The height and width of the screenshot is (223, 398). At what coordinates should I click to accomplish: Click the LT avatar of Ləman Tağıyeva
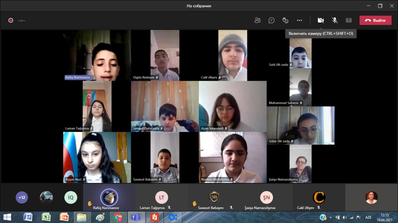(162, 197)
